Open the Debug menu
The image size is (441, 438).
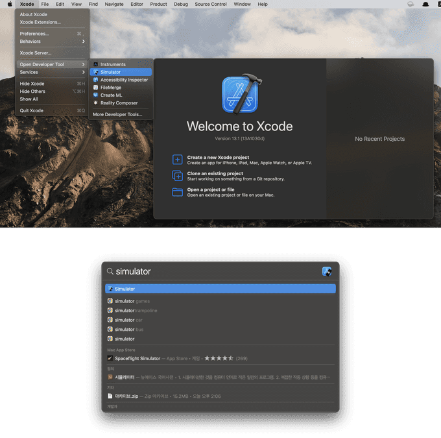coord(180,4)
